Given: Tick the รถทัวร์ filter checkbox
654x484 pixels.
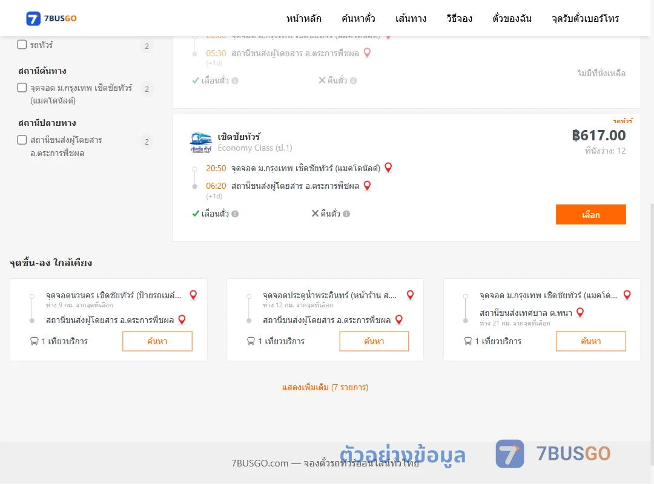Looking at the screenshot, I should pos(22,45).
